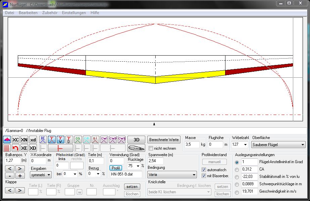Open the Einstellungen menu
This screenshot has height=201, width=310.
[x=74, y=13]
